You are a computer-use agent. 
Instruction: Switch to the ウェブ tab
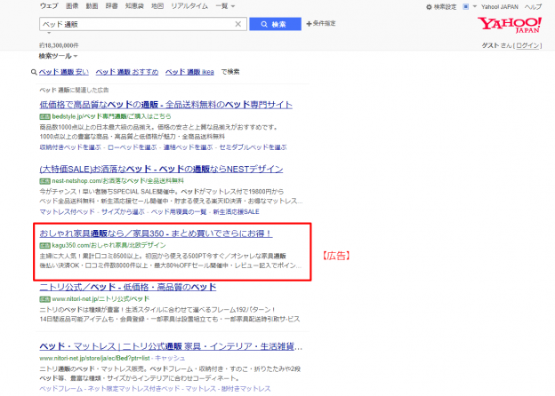49,6
